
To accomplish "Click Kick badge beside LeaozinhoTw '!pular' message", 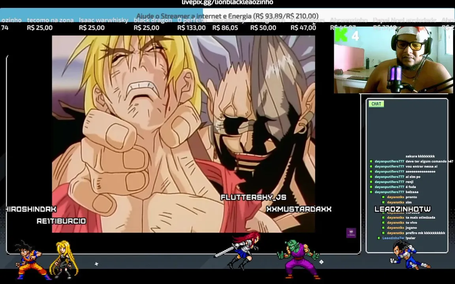I will coord(379,238).
